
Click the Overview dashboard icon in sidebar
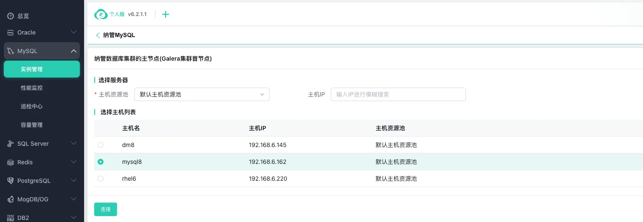(11, 16)
